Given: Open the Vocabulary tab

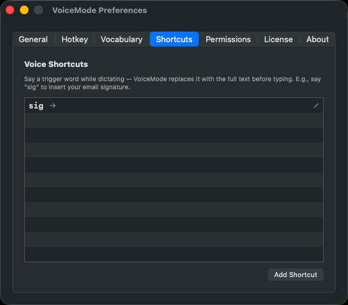Looking at the screenshot, I should coord(122,39).
